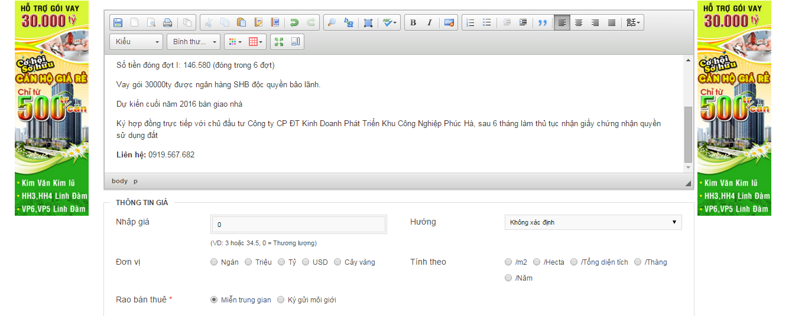The height and width of the screenshot is (316, 792).
Task: Open Find with the magnifier icon
Action: pos(332,23)
